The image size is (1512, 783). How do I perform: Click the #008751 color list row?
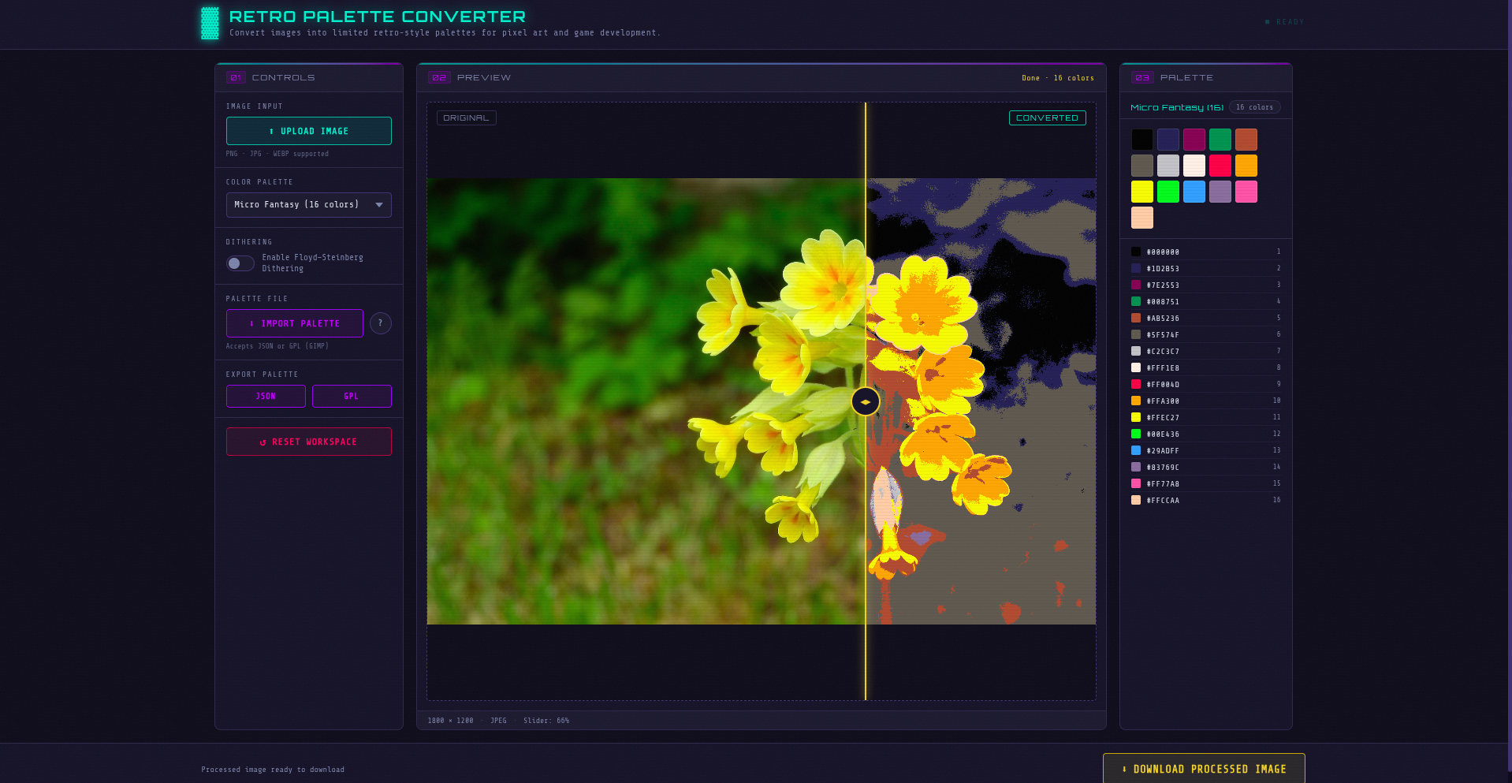1206,301
